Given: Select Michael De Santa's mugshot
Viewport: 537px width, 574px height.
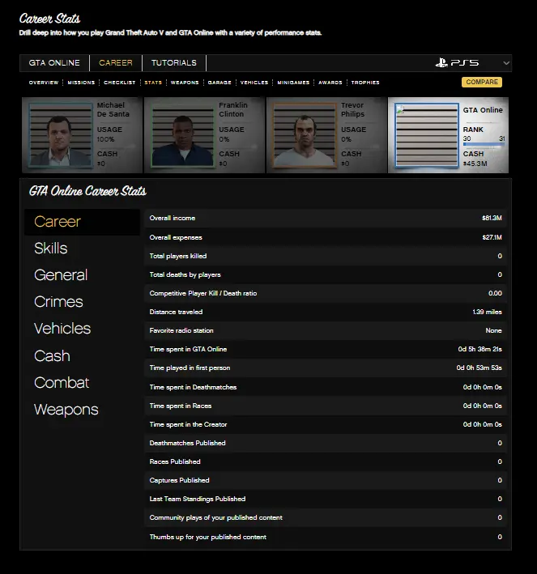Looking at the screenshot, I should (x=60, y=135).
